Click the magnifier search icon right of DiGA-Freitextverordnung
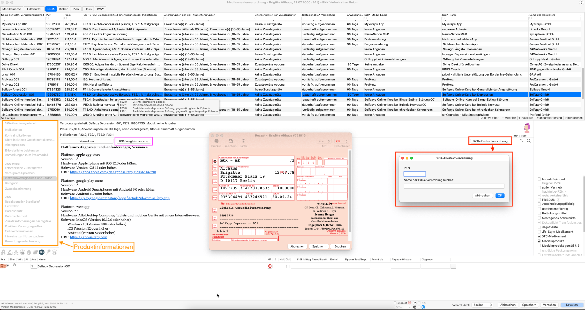The width and height of the screenshot is (585, 310). 529,141
